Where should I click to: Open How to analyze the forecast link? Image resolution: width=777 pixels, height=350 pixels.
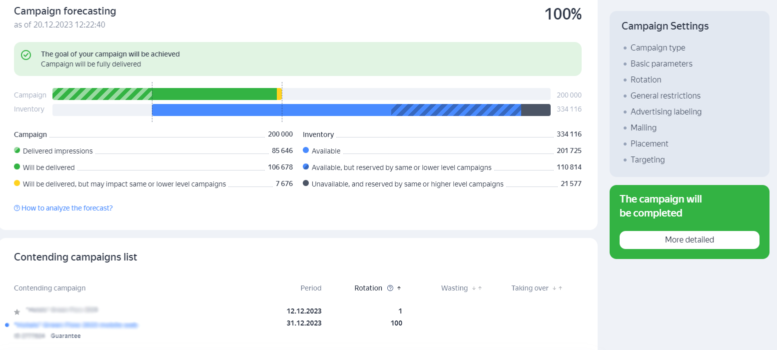[67, 208]
